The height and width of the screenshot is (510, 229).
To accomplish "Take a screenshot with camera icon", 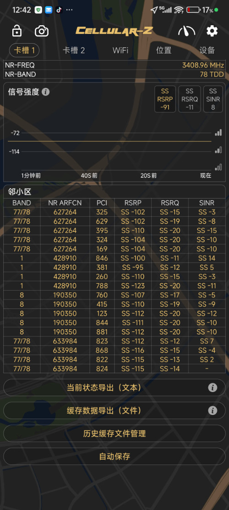I will (x=42, y=31).
